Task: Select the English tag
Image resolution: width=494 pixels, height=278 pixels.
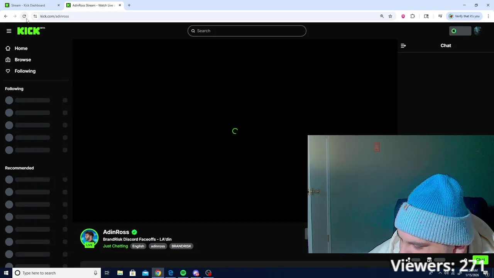Action: coord(138,246)
